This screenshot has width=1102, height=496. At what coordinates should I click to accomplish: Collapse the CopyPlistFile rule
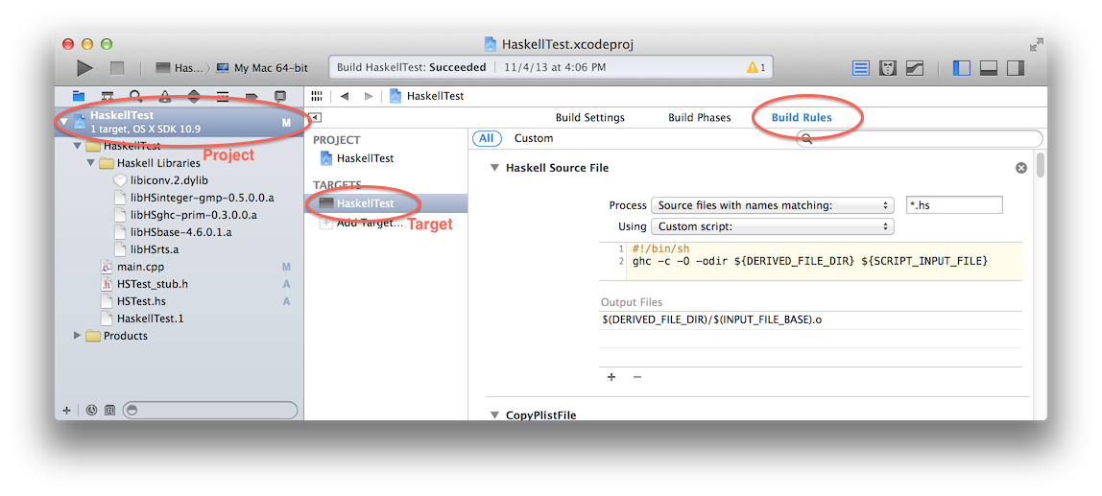(x=494, y=415)
